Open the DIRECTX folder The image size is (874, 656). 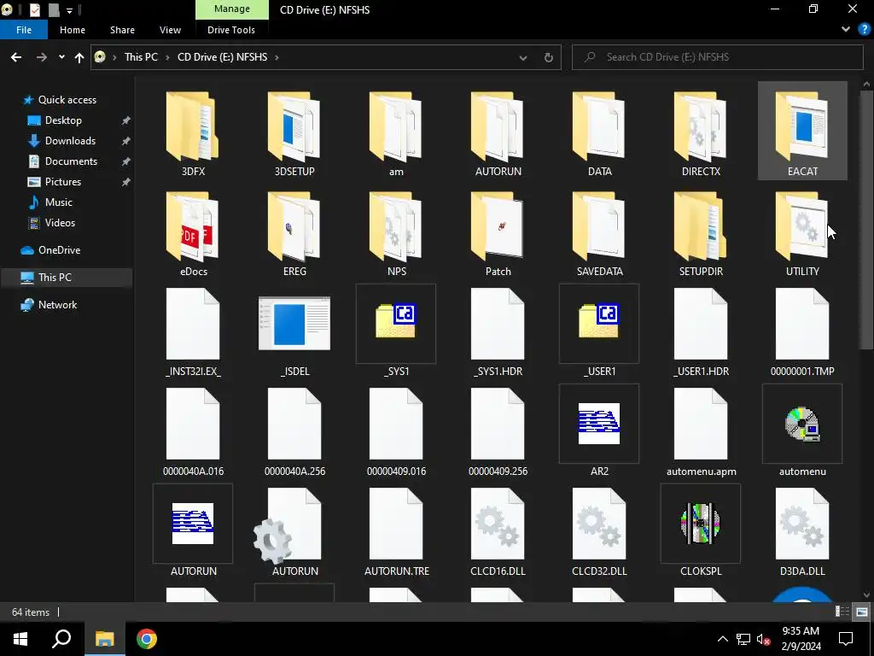pos(701,132)
